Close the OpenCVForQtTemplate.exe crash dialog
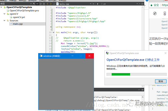The width and height of the screenshot is (168, 111). [166, 53]
